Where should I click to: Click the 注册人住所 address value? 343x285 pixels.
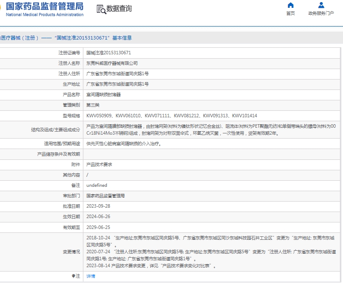point(118,74)
